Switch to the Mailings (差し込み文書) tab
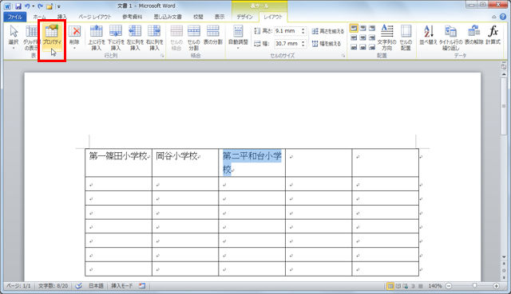Image resolution: width=511 pixels, height=294 pixels. pos(168,17)
